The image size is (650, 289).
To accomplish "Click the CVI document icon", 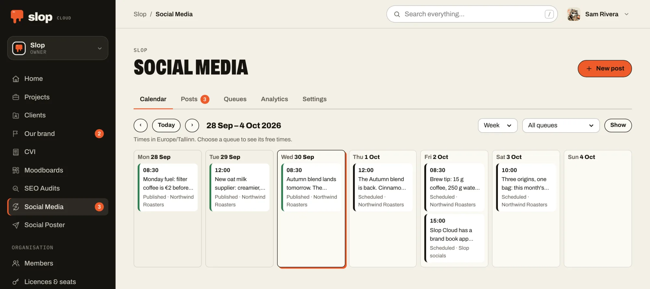I will click(16, 152).
